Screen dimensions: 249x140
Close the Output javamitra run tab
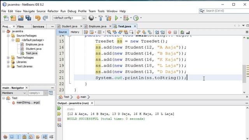coord(92,103)
